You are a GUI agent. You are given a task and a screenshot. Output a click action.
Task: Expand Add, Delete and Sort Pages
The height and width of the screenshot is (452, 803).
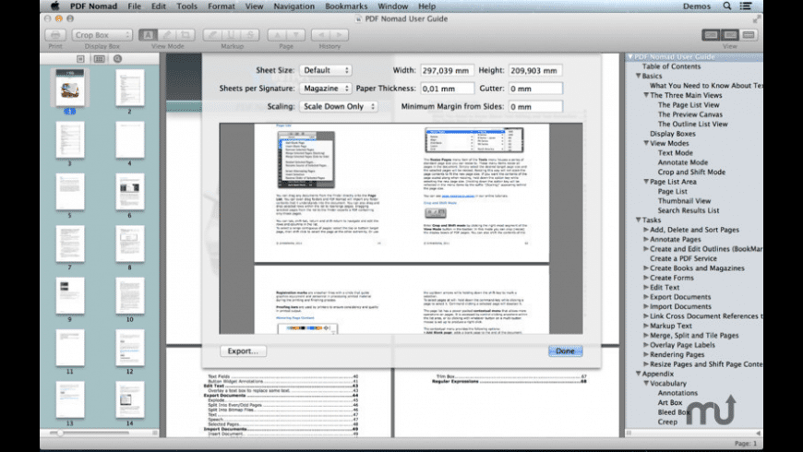coord(646,230)
